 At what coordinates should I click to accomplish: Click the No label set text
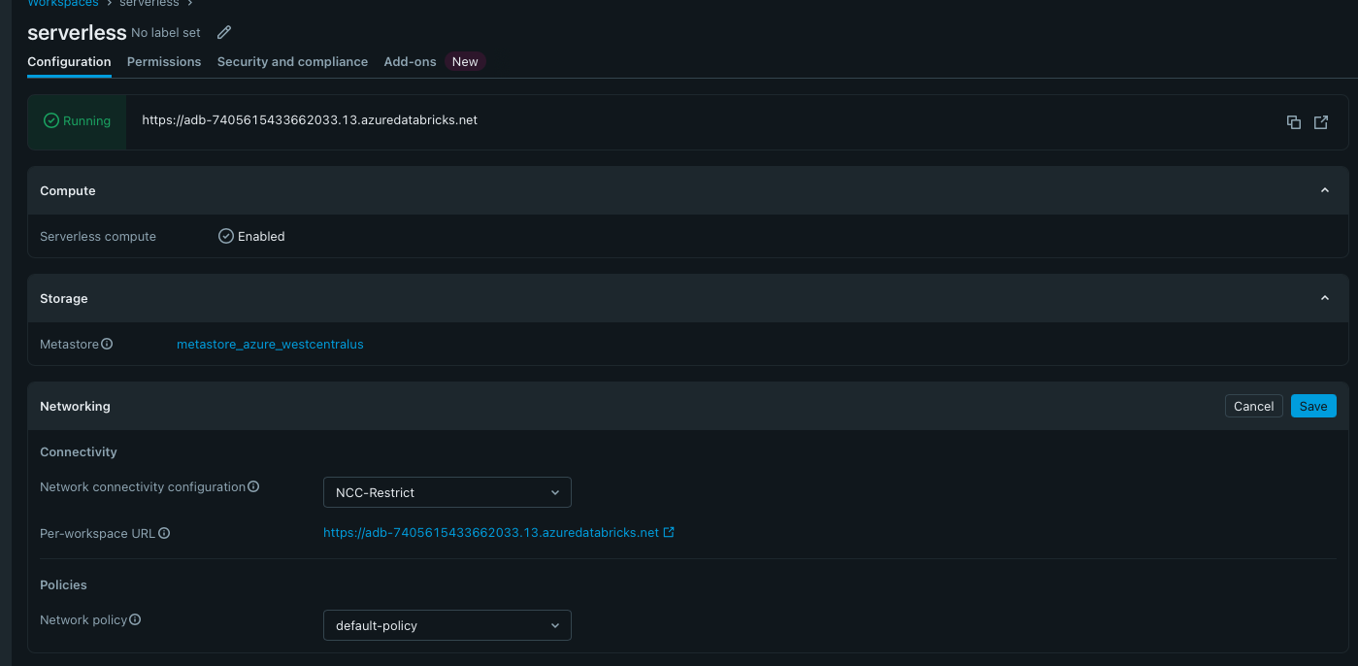point(166,33)
